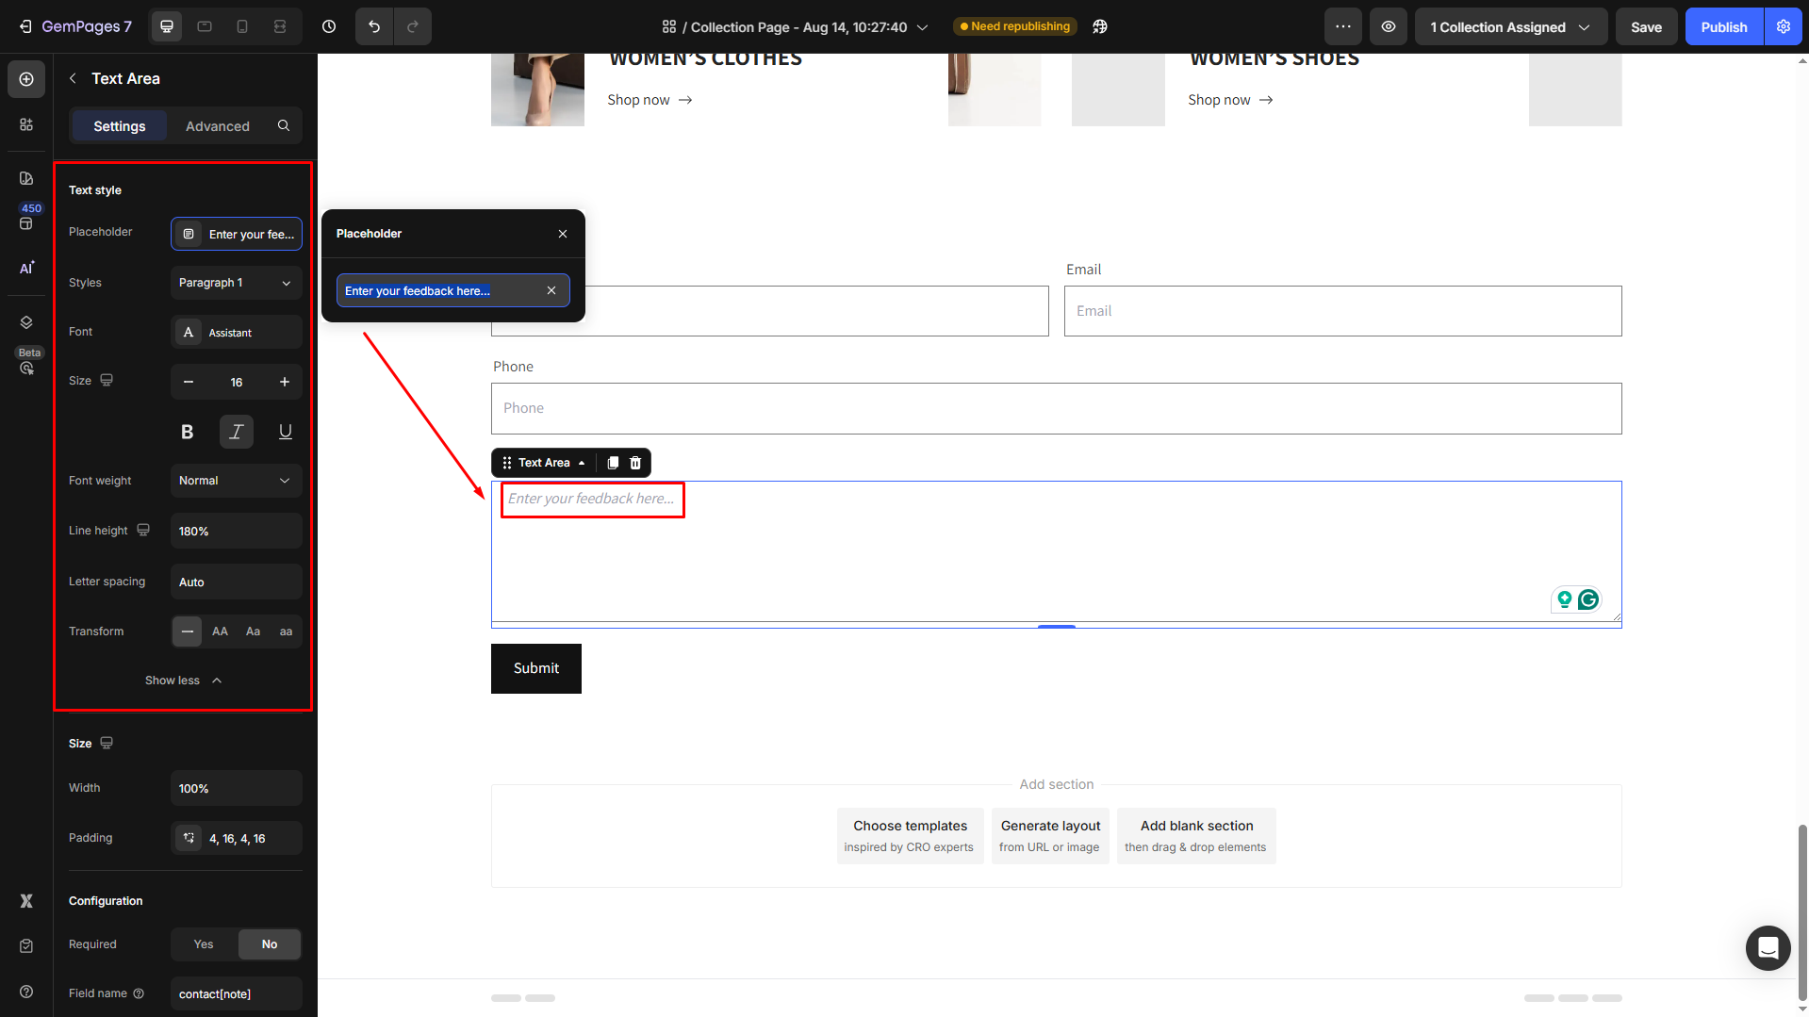Click the preview eye icon
This screenshot has width=1809, height=1017.
click(1389, 26)
